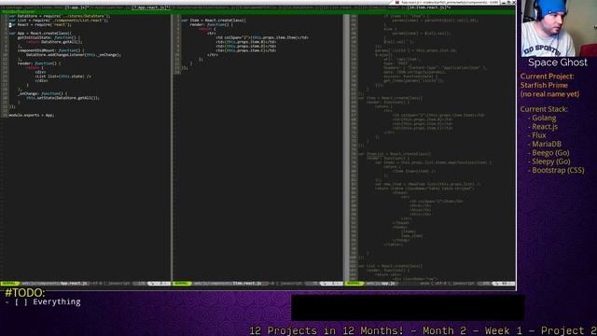Image resolution: width=597 pixels, height=336 pixels.
Task: Click Beego (Go) in the Current Stack list
Action: coord(550,153)
